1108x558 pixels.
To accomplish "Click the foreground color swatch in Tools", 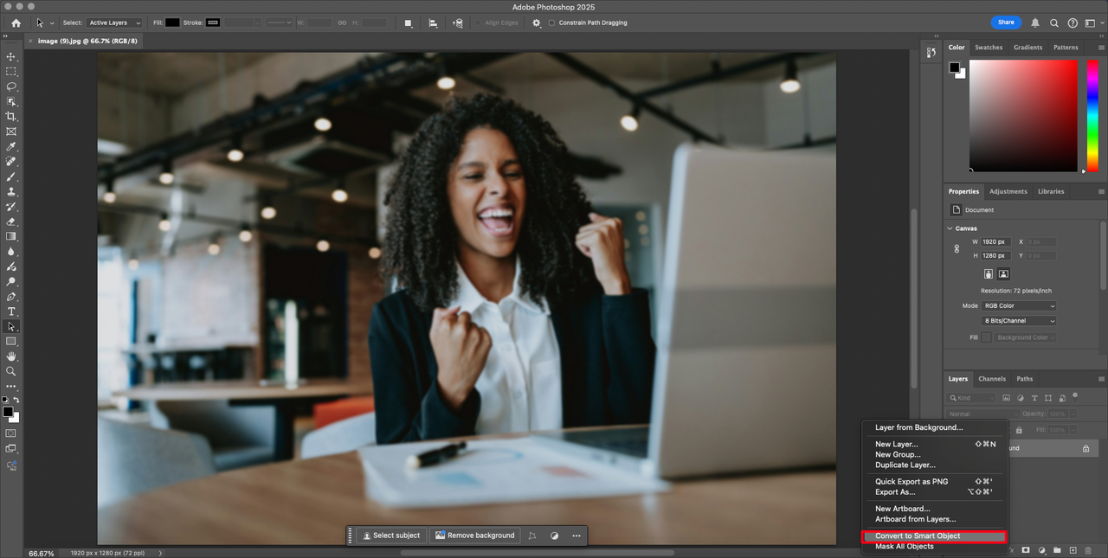I will 8,412.
